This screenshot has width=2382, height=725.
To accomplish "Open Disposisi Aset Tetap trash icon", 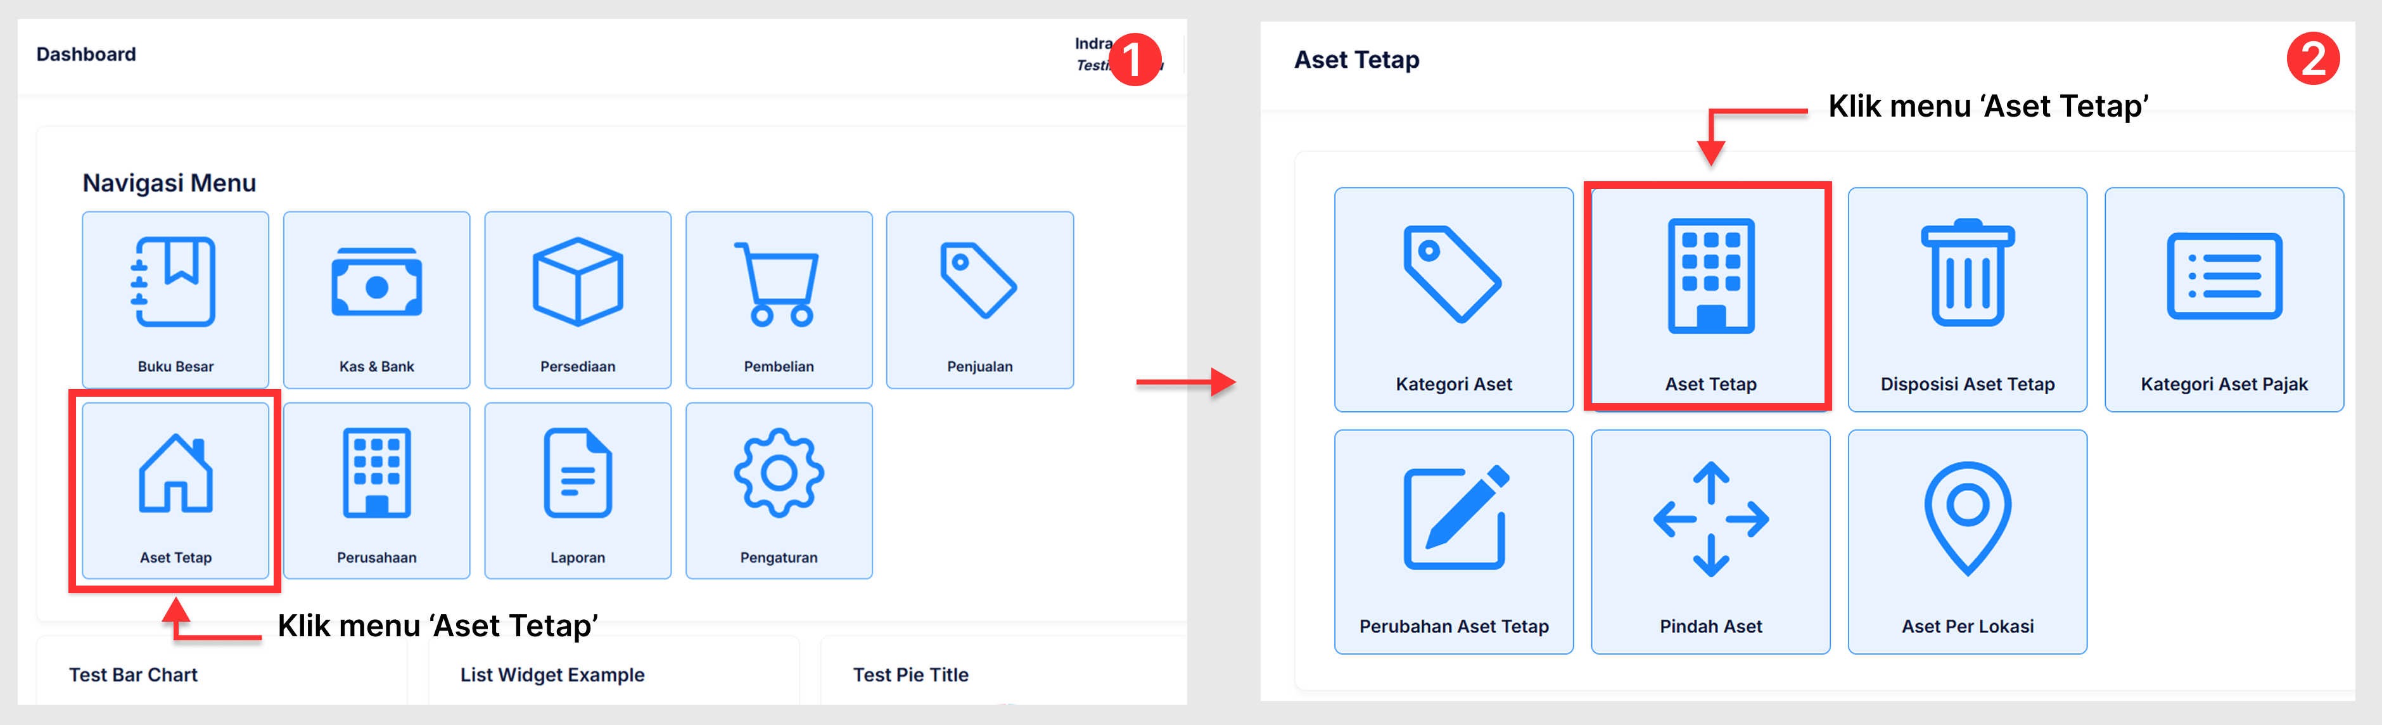I will pyautogui.click(x=1967, y=274).
